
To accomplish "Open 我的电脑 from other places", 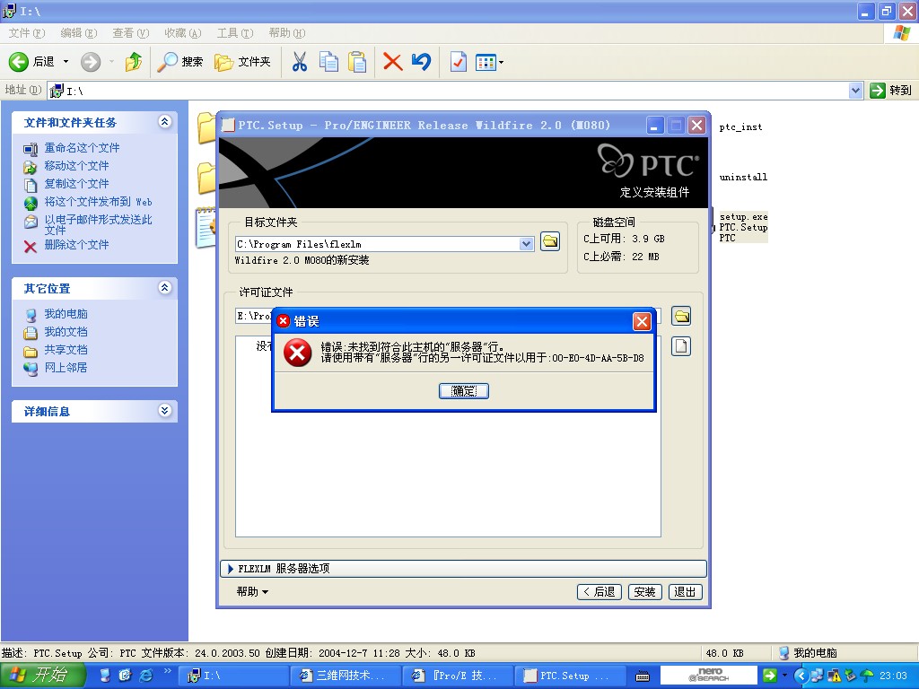I will point(66,314).
